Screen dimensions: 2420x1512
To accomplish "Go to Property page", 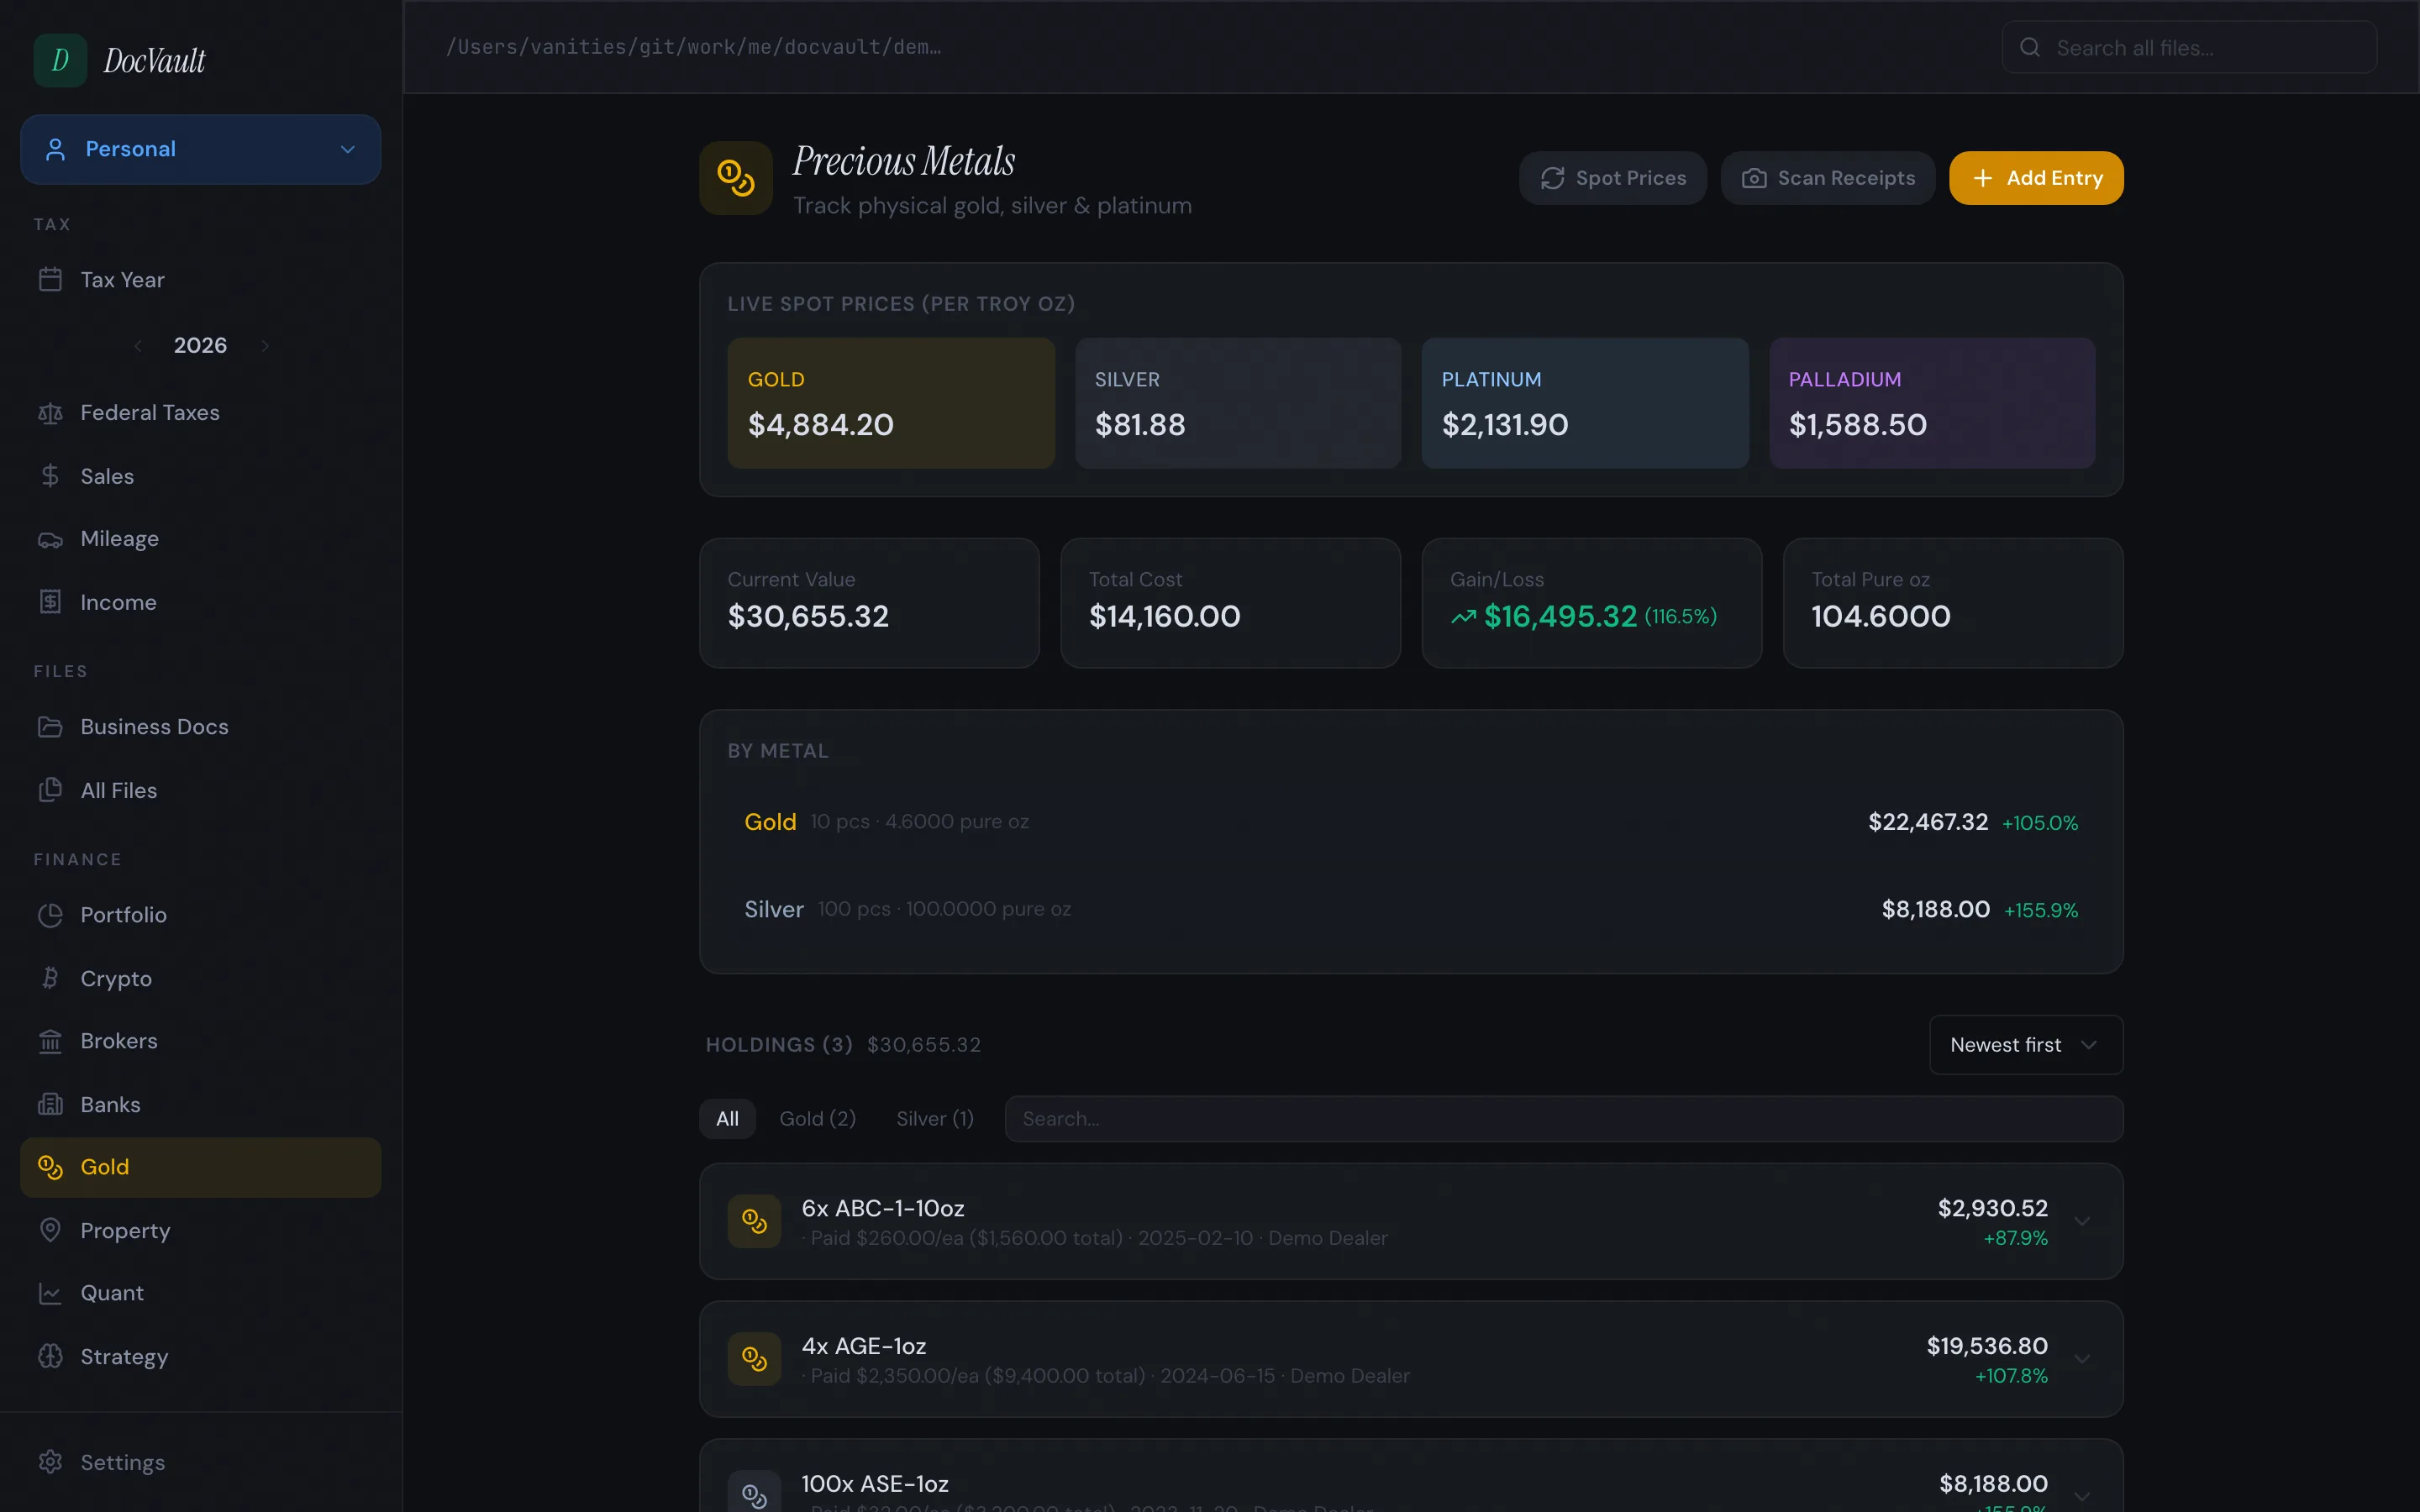I will pos(200,1230).
